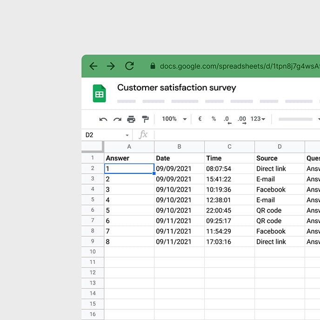
Task: Click the Date header cell
Action: pos(180,158)
